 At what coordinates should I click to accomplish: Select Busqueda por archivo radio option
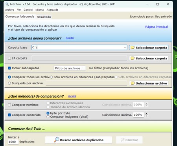[9, 83]
